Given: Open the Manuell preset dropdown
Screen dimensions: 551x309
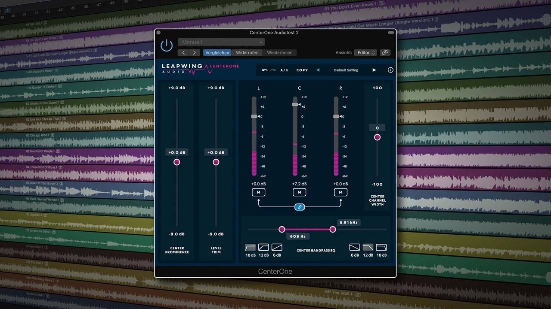Looking at the screenshot, I should coord(221,42).
